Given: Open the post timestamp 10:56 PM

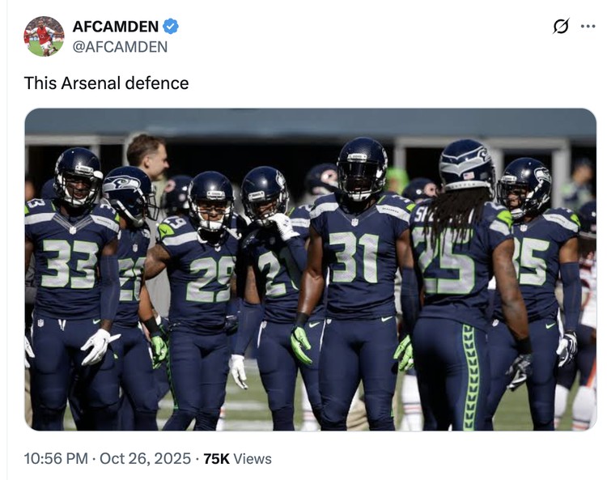Looking at the screenshot, I should point(56,459).
